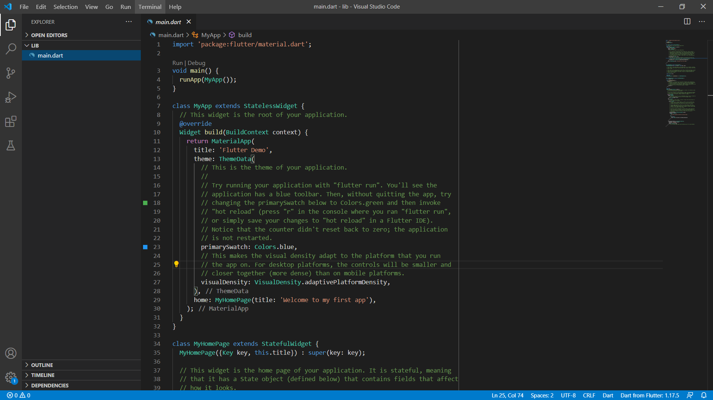Select the main.dart editor tab
Viewport: 713px width, 400px height.
pos(169,22)
